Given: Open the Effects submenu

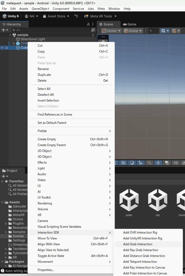Looking at the screenshot, I should click(x=71, y=163).
